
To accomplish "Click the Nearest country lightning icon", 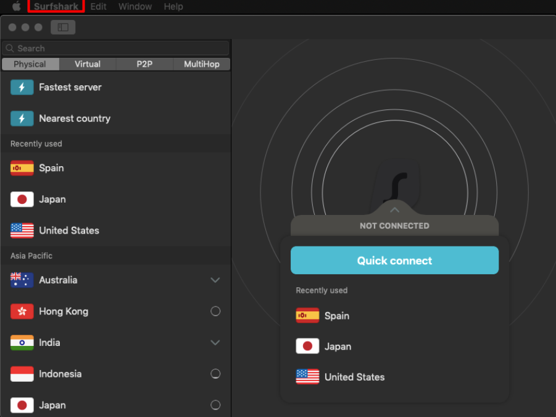I will pos(22,119).
